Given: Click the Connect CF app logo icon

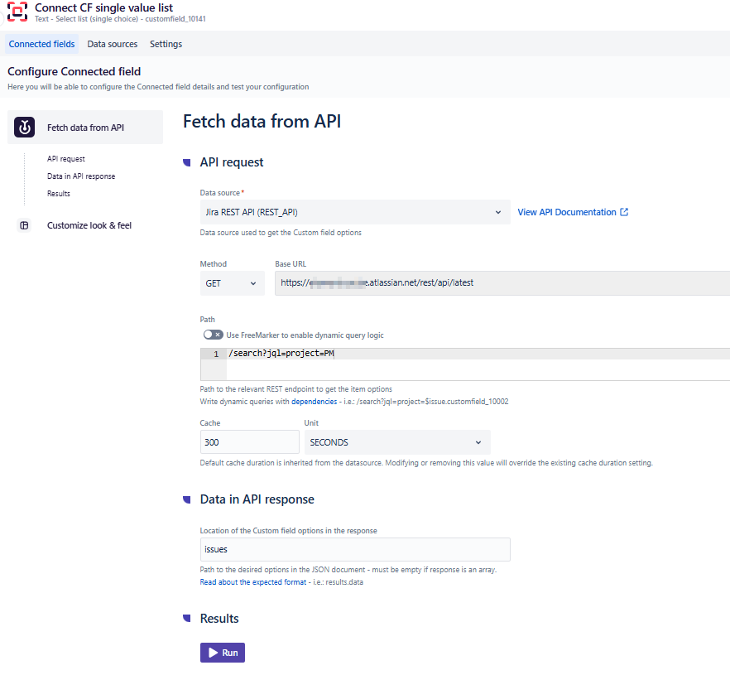Looking at the screenshot, I should point(17,13).
